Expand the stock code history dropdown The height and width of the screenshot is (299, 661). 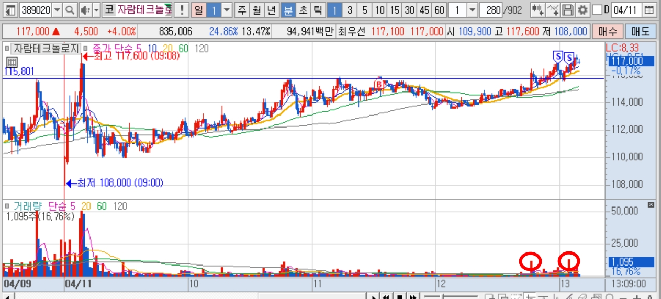tap(57, 9)
